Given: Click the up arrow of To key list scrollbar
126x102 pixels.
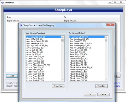Looking at the screenshot, I should [106, 37].
